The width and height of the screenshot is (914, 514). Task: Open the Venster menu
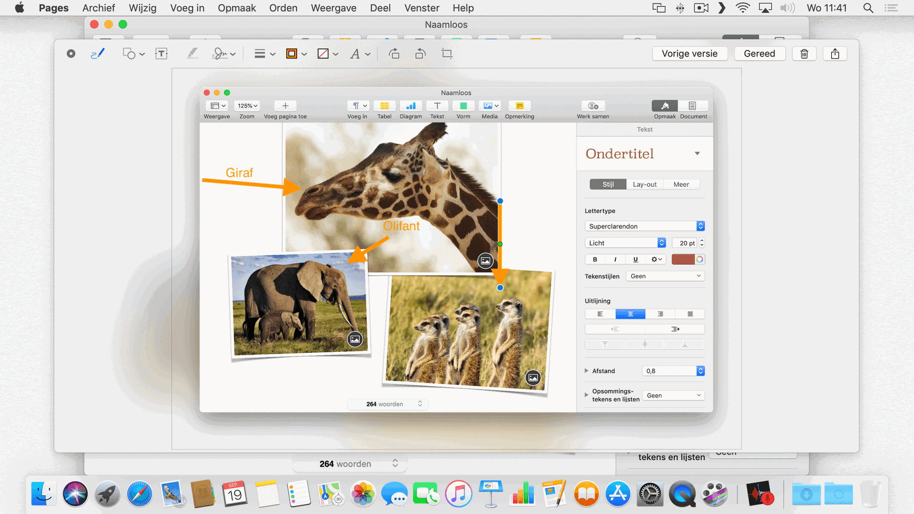click(x=422, y=8)
